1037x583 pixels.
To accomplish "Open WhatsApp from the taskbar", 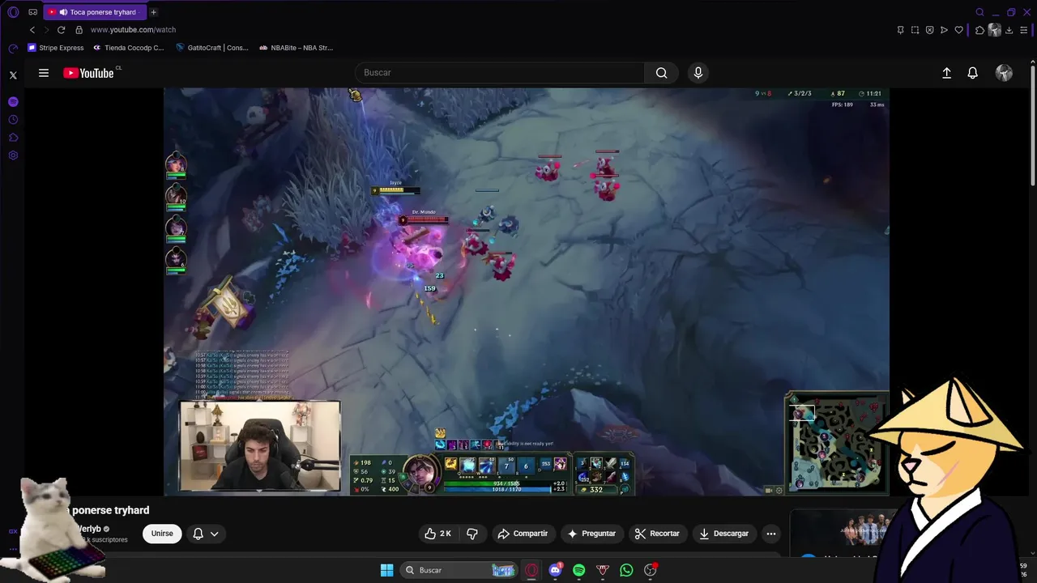I will coord(626,570).
